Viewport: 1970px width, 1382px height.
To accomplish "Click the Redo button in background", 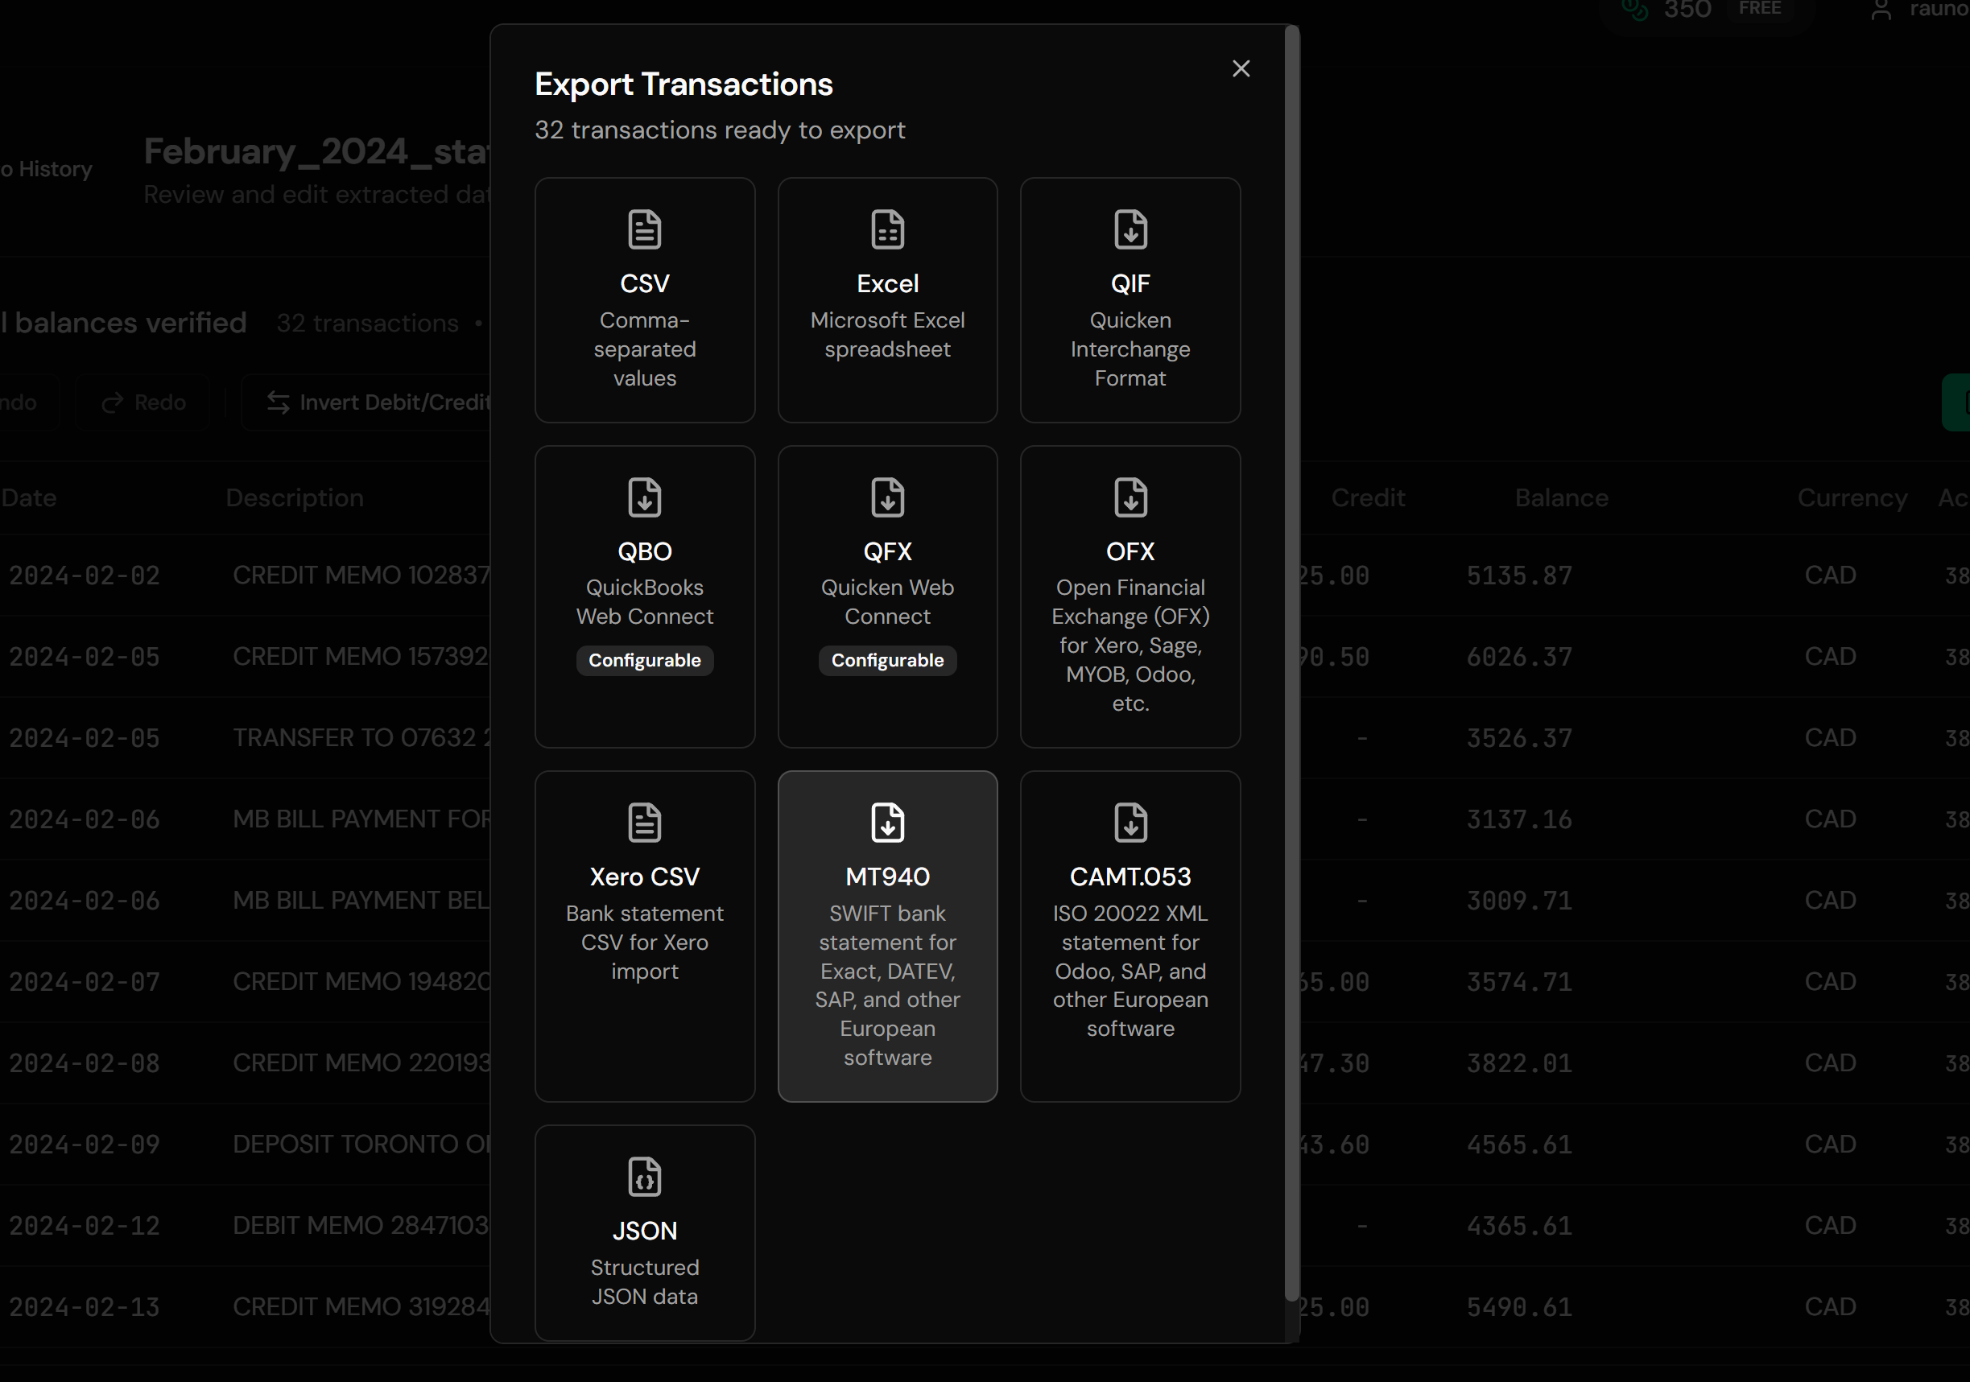I will point(142,402).
